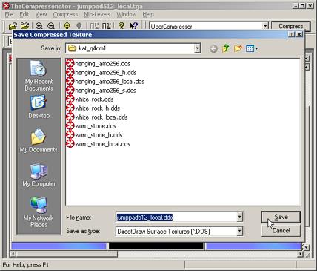Click the horizontal scrollbar left arrow
Viewport: 317px width, 271px height.
click(13, 254)
